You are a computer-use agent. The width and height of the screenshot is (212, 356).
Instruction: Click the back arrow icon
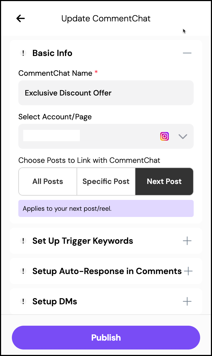[x=20, y=18]
